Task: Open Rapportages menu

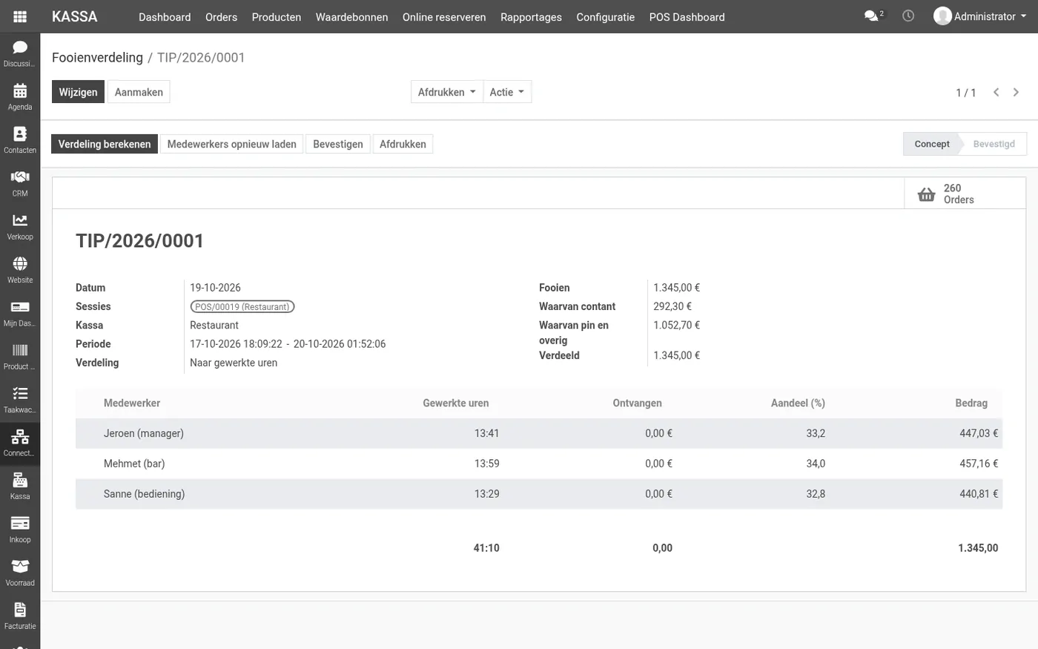Action: pos(531,17)
